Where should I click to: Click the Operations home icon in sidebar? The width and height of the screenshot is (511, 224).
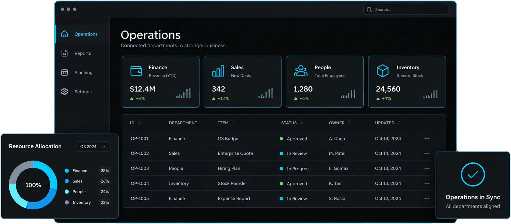pyautogui.click(x=64, y=34)
